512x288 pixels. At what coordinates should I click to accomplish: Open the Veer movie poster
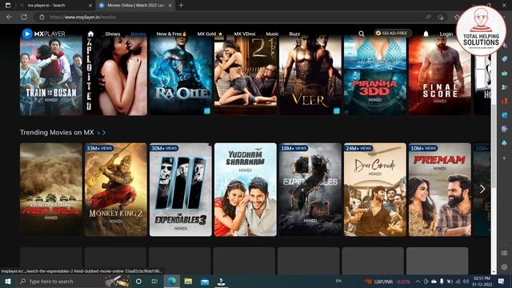click(x=310, y=75)
